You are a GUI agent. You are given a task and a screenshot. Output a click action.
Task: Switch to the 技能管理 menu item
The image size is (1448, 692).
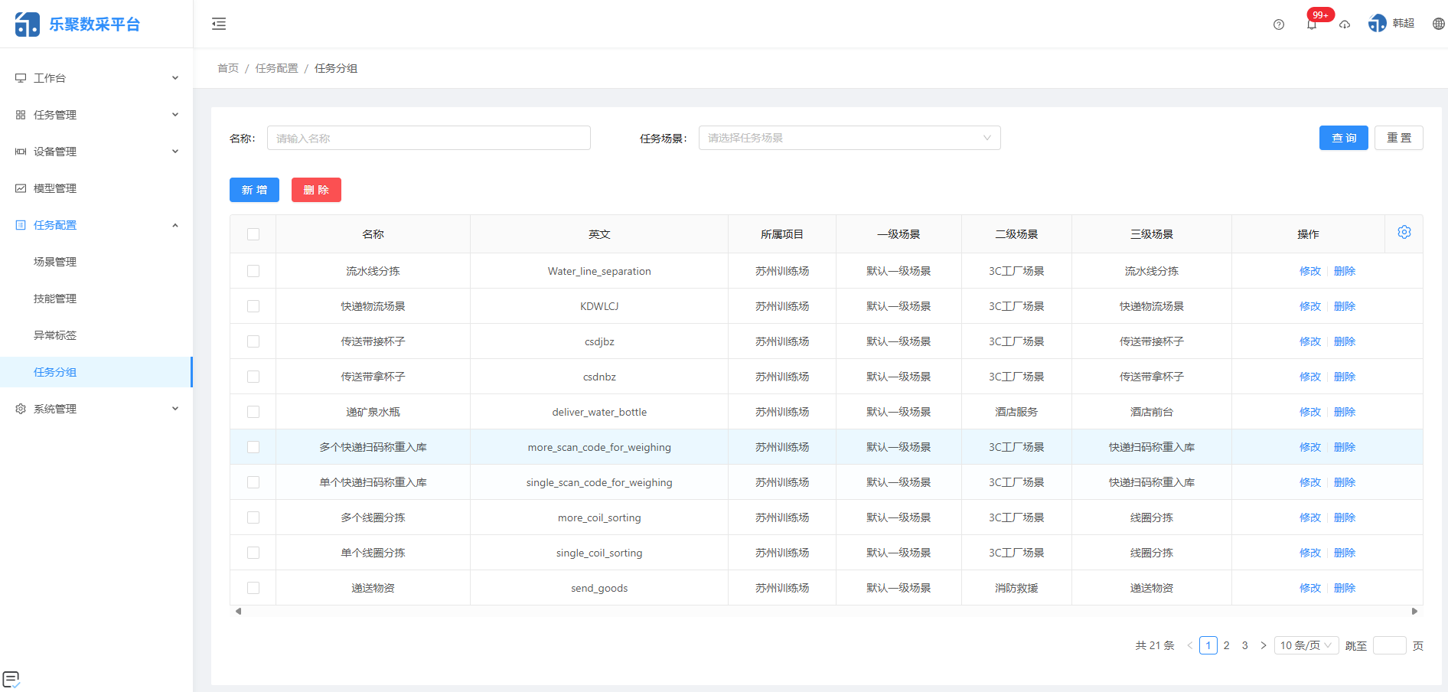[x=55, y=298]
